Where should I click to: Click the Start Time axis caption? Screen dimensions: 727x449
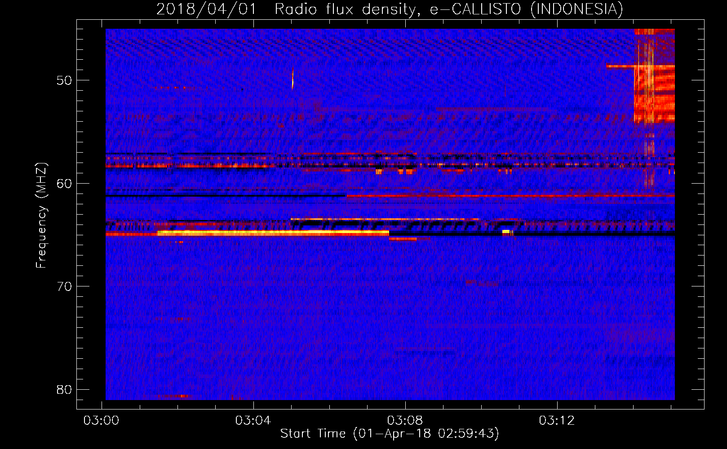click(390, 434)
